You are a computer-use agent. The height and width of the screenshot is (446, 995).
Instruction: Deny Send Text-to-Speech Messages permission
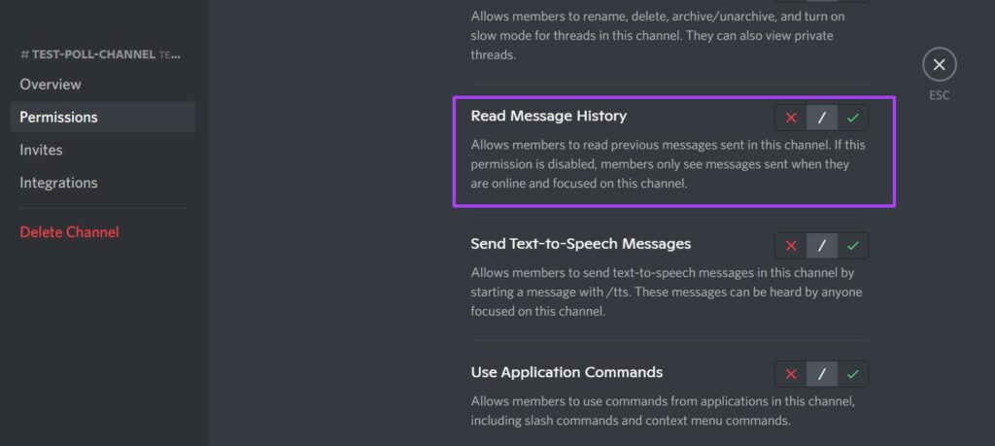[791, 246]
